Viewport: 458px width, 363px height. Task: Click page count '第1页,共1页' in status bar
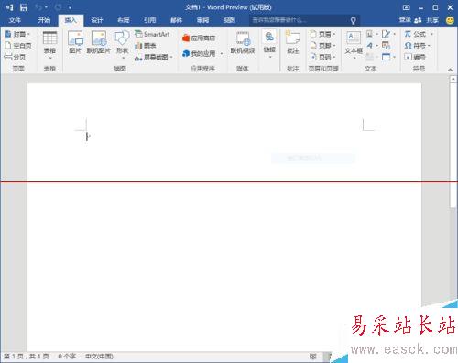coord(27,357)
